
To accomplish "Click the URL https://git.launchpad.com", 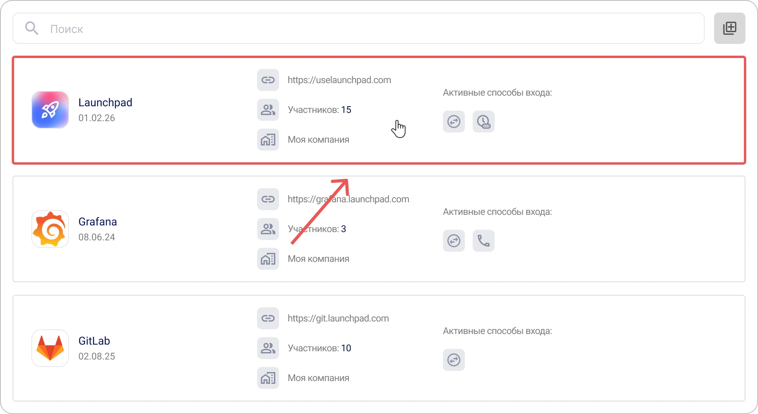I will click(338, 318).
